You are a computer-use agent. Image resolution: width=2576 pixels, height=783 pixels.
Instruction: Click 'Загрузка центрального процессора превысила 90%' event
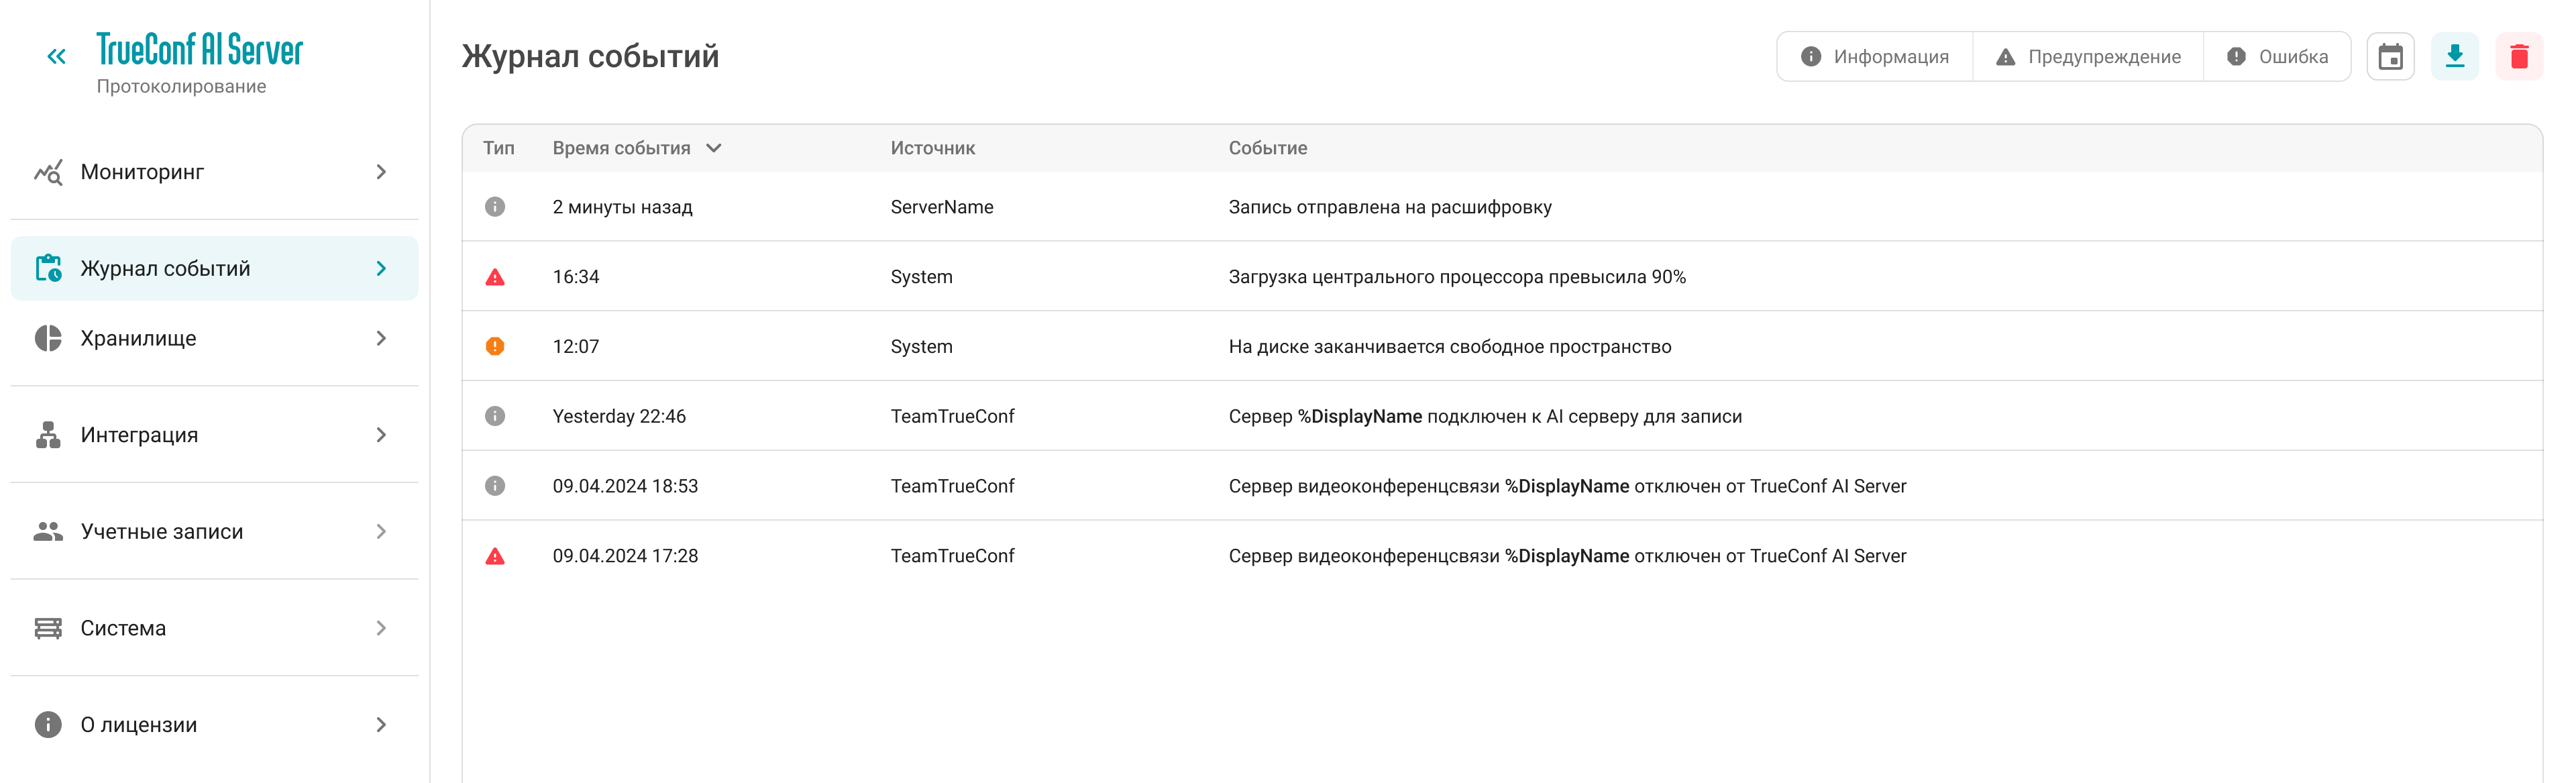tap(1457, 277)
